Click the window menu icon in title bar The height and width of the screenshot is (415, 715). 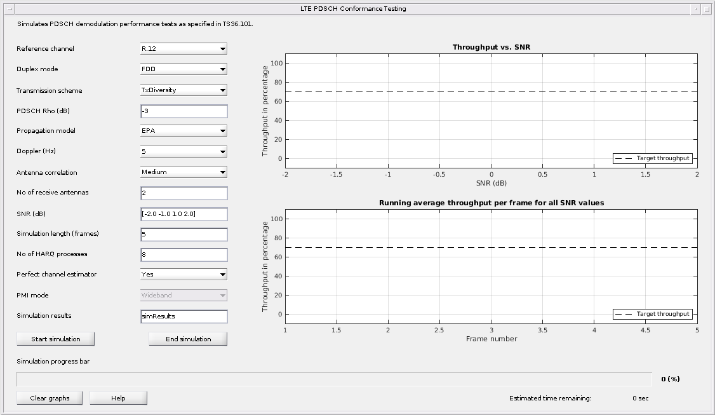[x=10, y=9]
